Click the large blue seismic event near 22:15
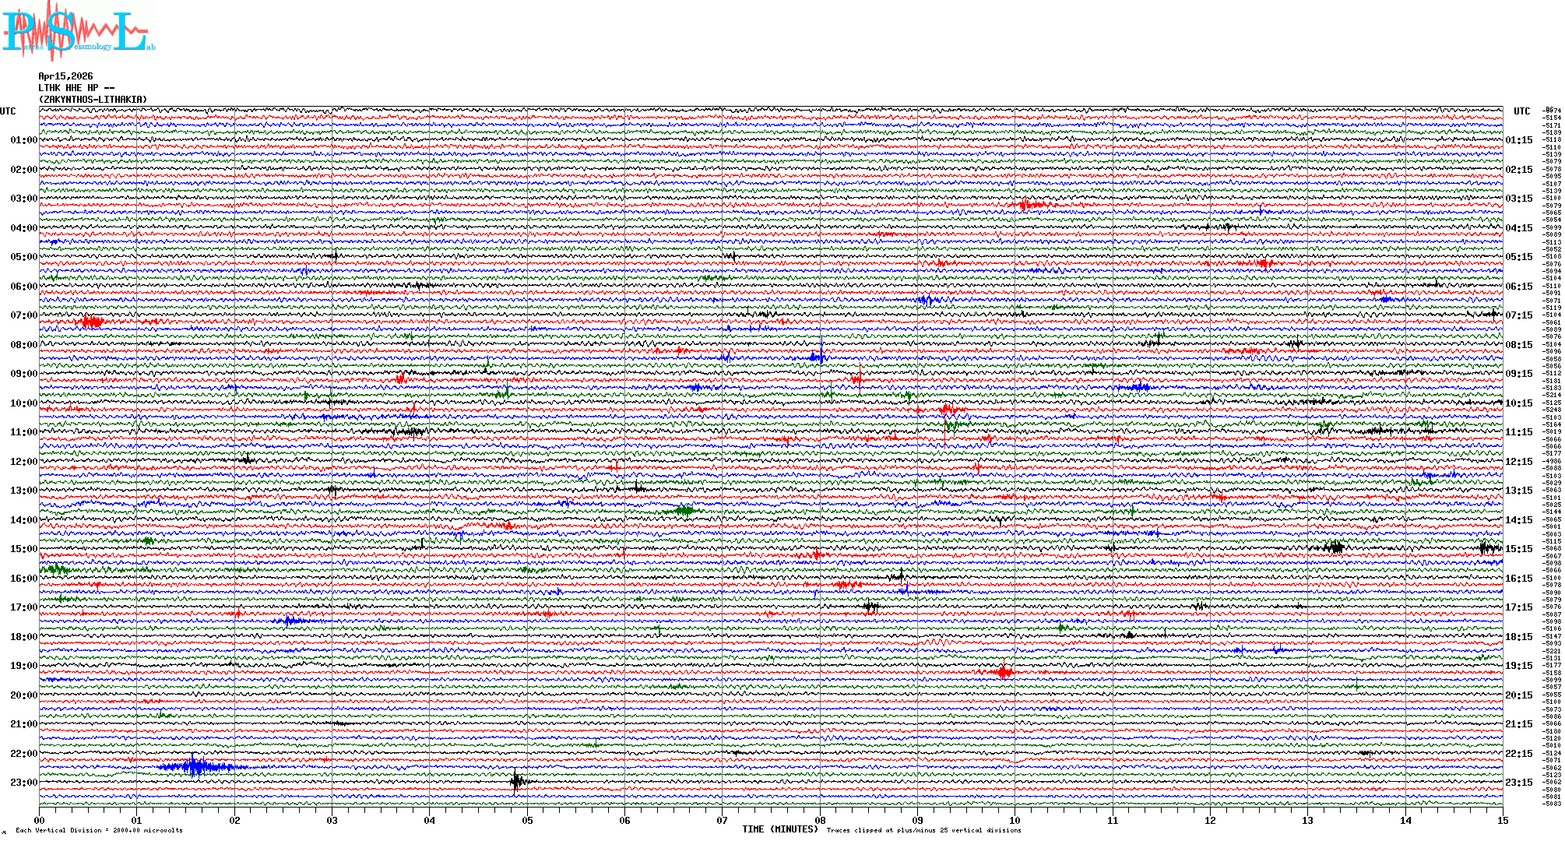 (x=195, y=767)
